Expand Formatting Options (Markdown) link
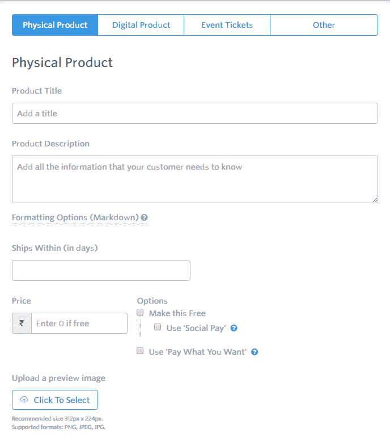The width and height of the screenshot is (390, 437). coord(75,217)
